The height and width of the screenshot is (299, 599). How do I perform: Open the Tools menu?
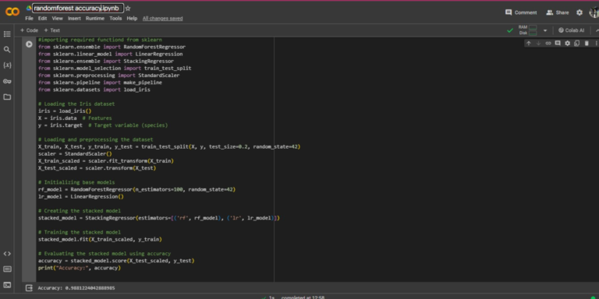point(115,19)
